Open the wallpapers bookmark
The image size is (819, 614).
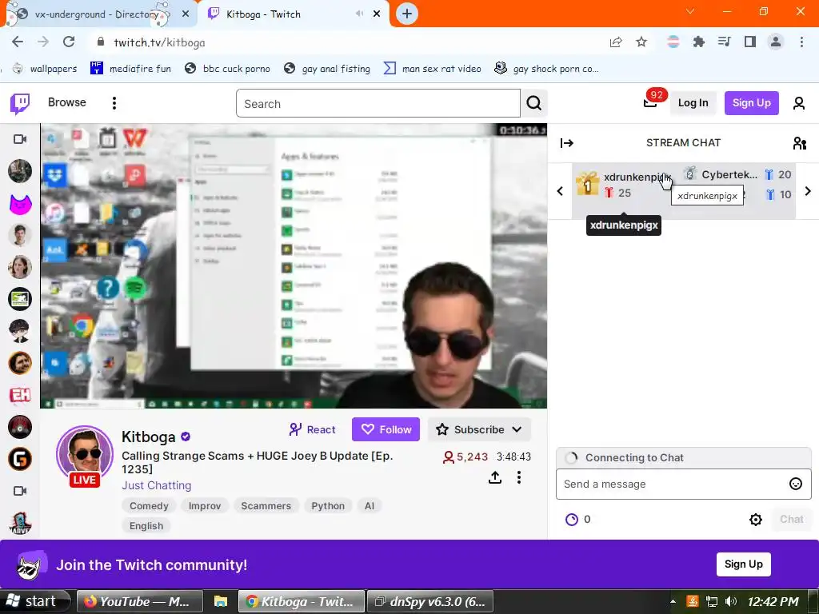point(45,69)
